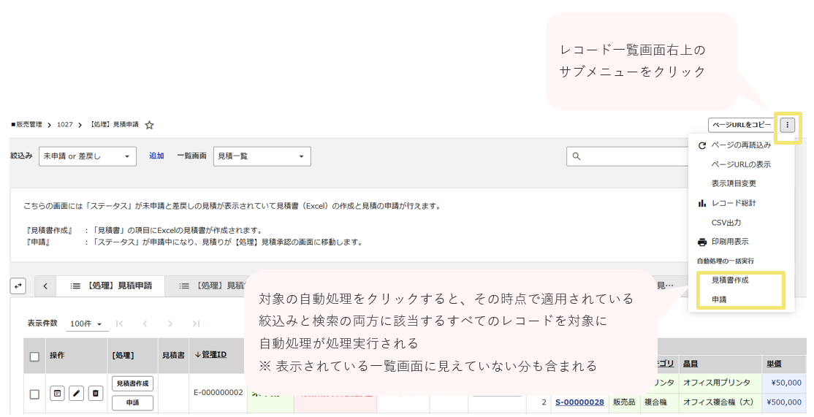The height and width of the screenshot is (417, 814).
Task: Click the printer icon next to 印刷用表示
Action: pyautogui.click(x=702, y=242)
